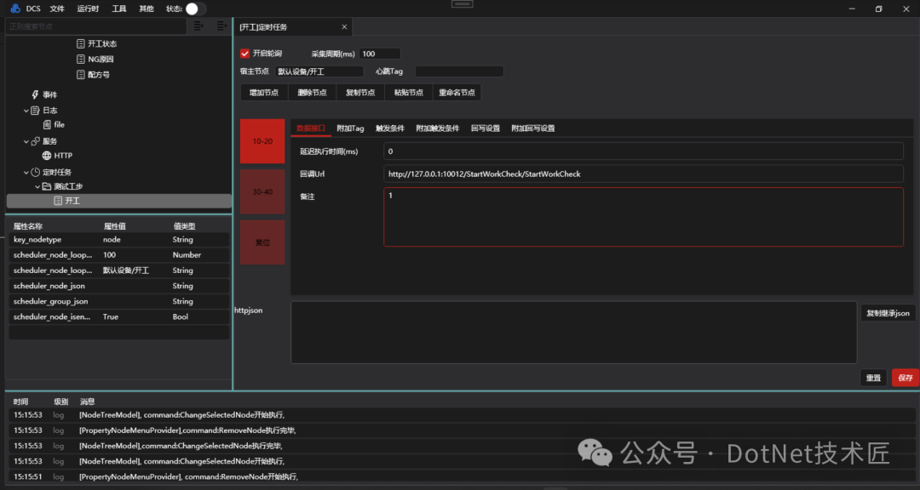The image size is (920, 490).
Task: Click the 回调Url input field
Action: 642,174
